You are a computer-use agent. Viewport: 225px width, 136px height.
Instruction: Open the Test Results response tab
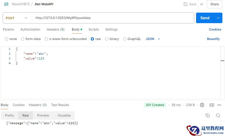pyautogui.click(x=60, y=105)
